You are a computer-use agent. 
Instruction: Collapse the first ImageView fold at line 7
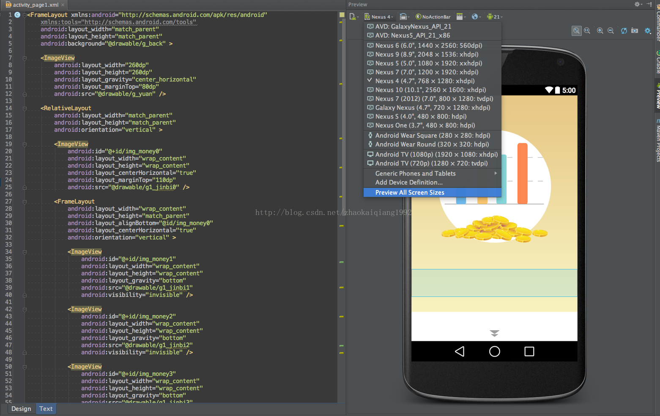25,58
